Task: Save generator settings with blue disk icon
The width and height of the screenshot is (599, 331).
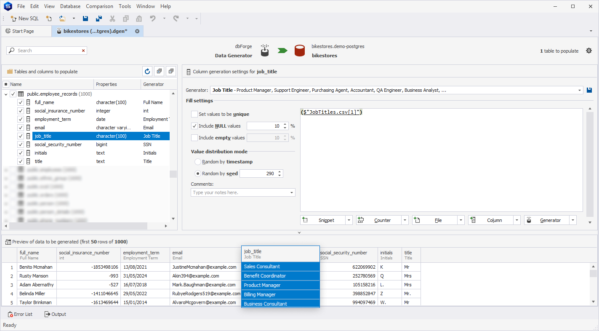Action: pyautogui.click(x=589, y=90)
